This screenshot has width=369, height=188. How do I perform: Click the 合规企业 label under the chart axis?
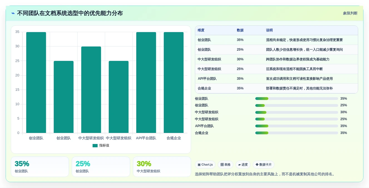174,138
